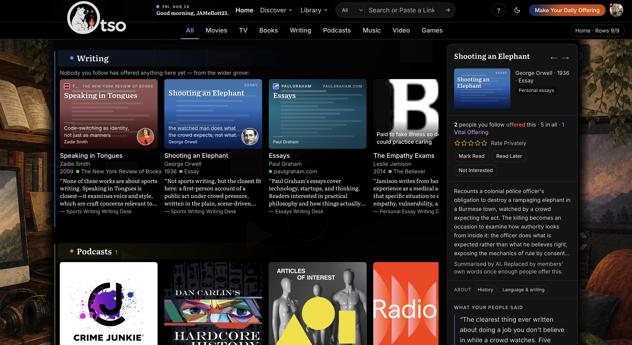This screenshot has height=345, width=632.
Task: Click the detail panel Shooting an Elephant thumbnail
Action: coord(482,89)
